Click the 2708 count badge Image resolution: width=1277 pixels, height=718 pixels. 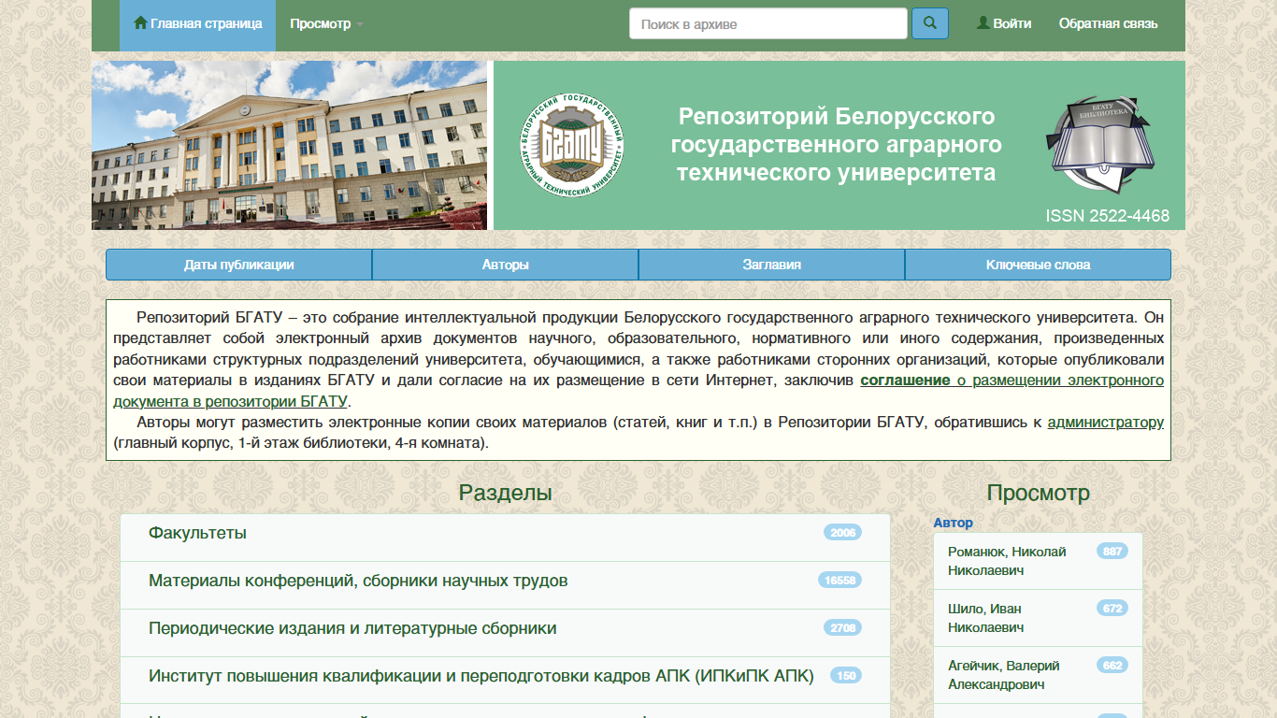click(x=843, y=628)
